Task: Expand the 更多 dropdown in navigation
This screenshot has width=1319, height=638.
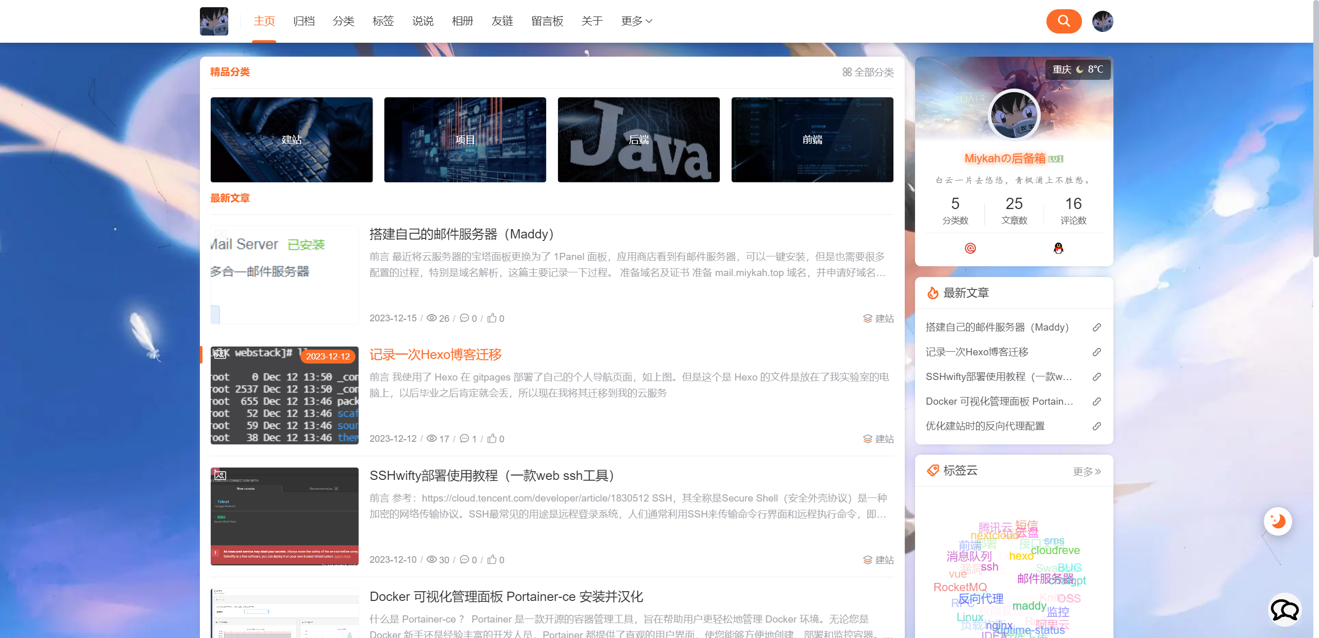Action: pos(638,21)
